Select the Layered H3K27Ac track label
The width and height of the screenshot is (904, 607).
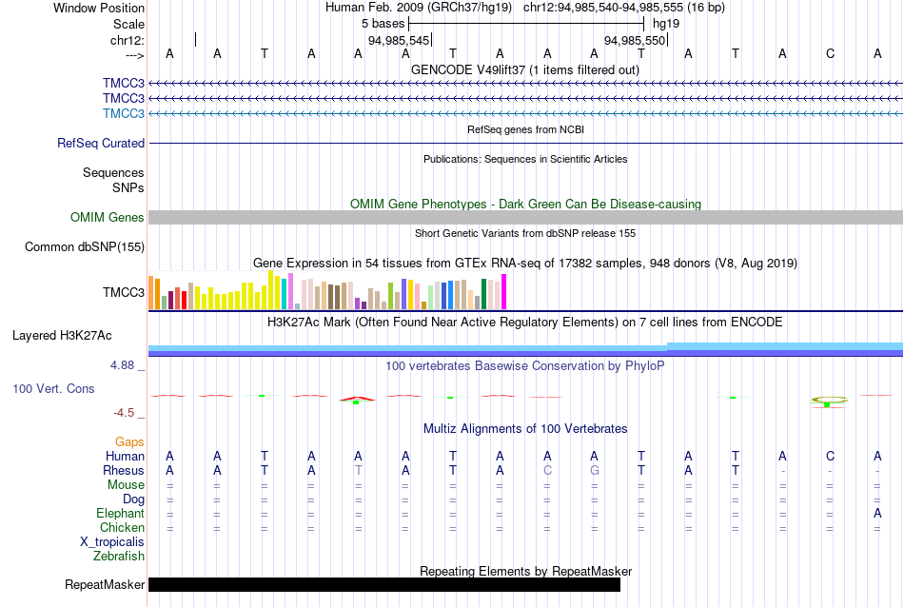click(62, 336)
